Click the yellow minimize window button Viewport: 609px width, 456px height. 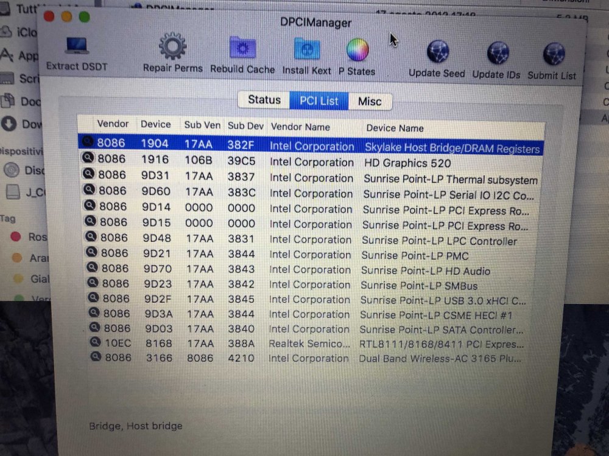coord(66,16)
